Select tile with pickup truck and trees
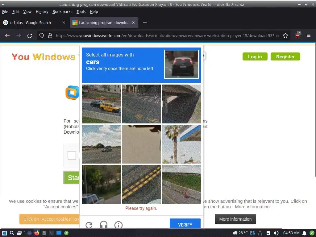This screenshot has height=237, width=316. point(101,184)
